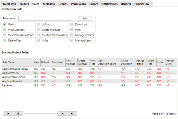Image resolution: width=178 pixels, height=119 pixels.
Task: Click ApplicantQuickReview's YES under Download
Action: (53, 69)
